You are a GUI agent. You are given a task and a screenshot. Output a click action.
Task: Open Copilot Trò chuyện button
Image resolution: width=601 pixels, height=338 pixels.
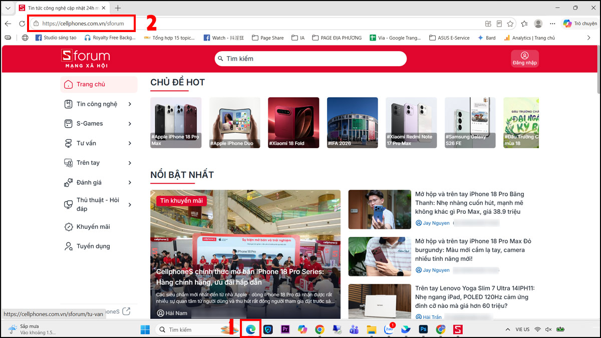580,24
